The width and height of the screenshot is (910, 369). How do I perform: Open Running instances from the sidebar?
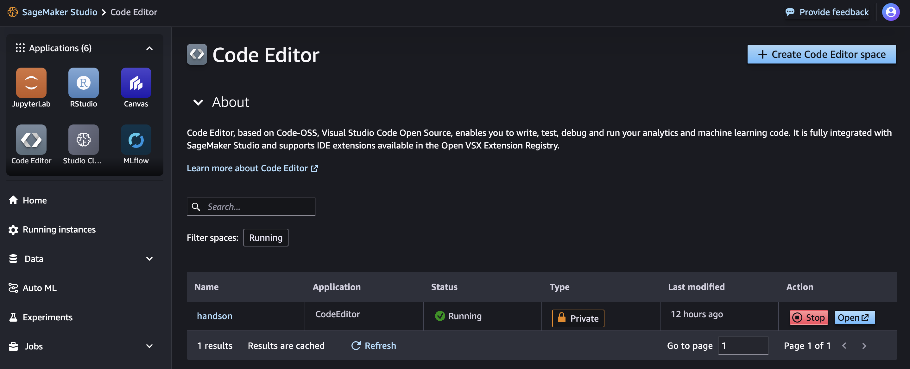[59, 229]
